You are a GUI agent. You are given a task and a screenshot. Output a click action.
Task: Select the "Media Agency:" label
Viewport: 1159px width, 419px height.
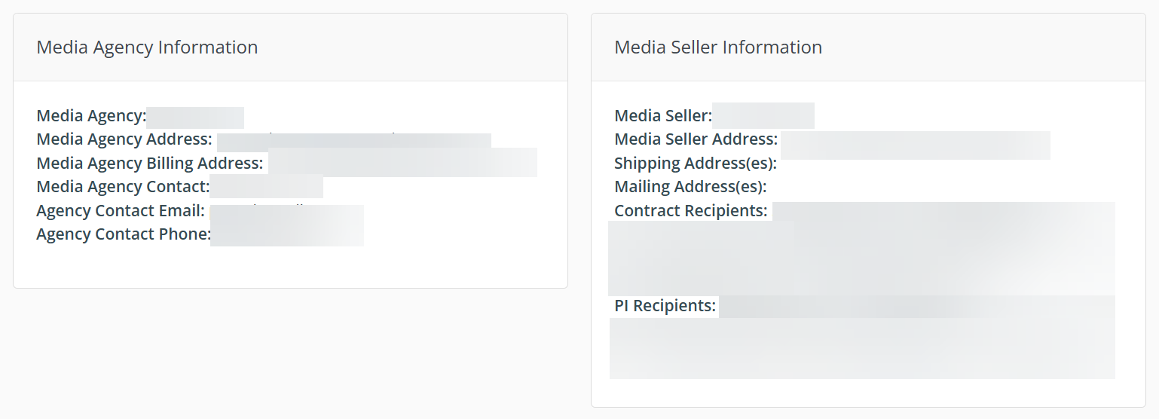point(91,116)
